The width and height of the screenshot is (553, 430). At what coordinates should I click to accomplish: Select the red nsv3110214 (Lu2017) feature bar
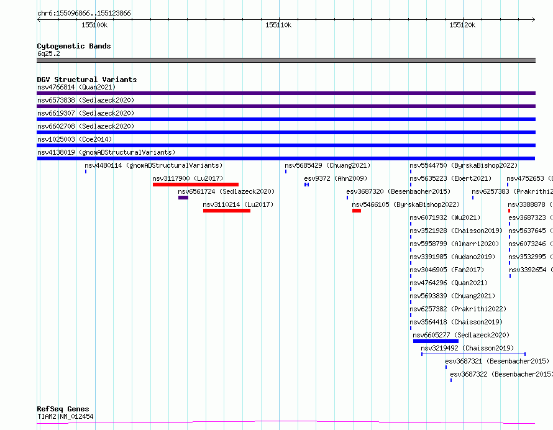pos(227,211)
